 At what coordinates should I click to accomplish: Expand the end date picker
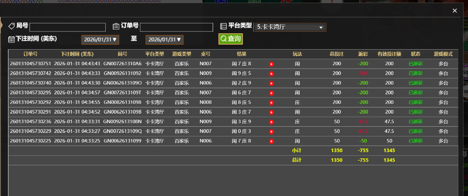click(x=164, y=40)
